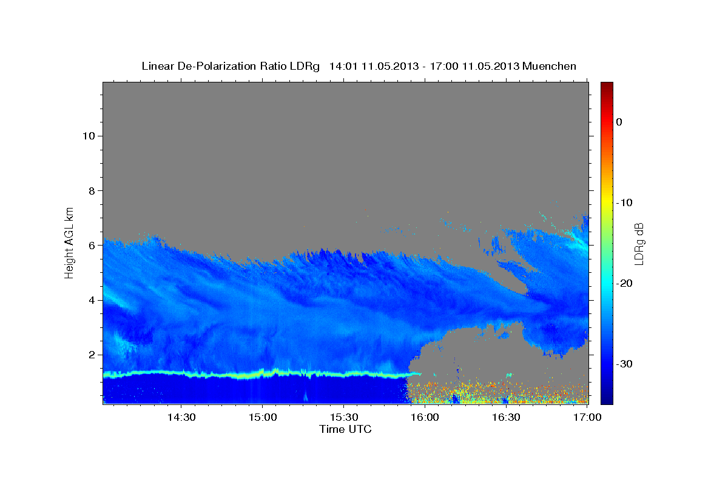Click the 14:30 time tick label

[181, 417]
